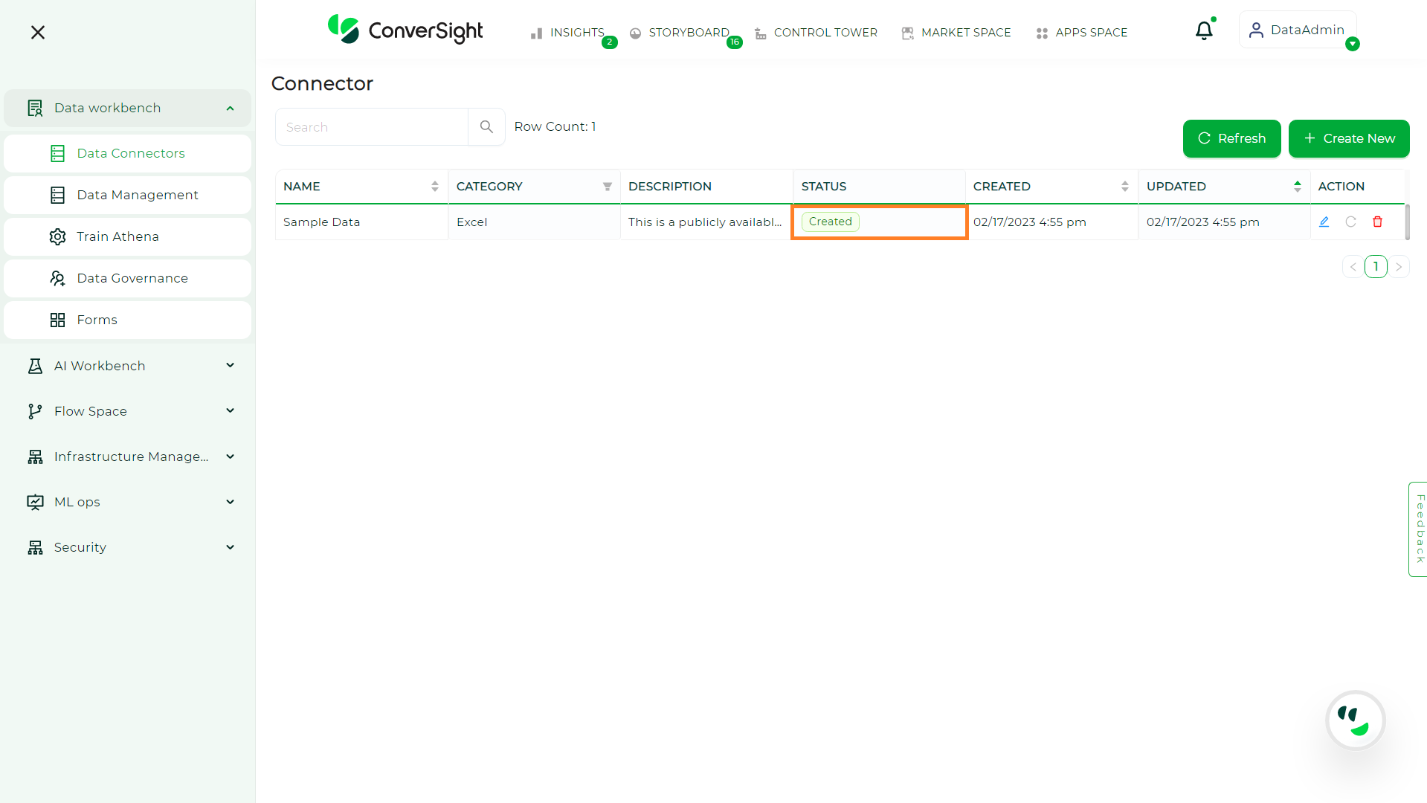Viewport: 1427px width, 803px height.
Task: Expand the AI Workbench section
Action: 230,365
